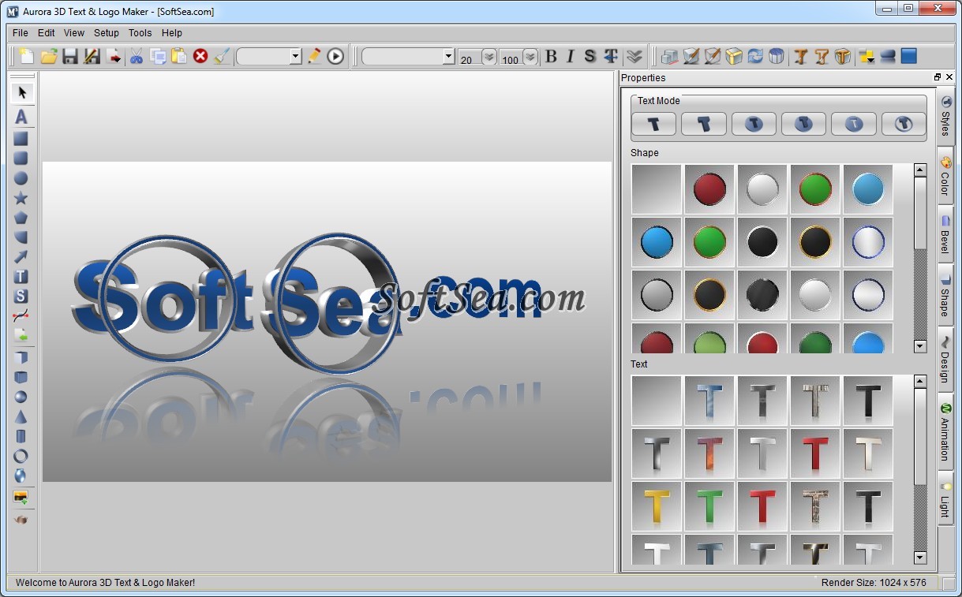Click the Save As icon with pencil
The width and height of the screenshot is (962, 597).
click(92, 56)
